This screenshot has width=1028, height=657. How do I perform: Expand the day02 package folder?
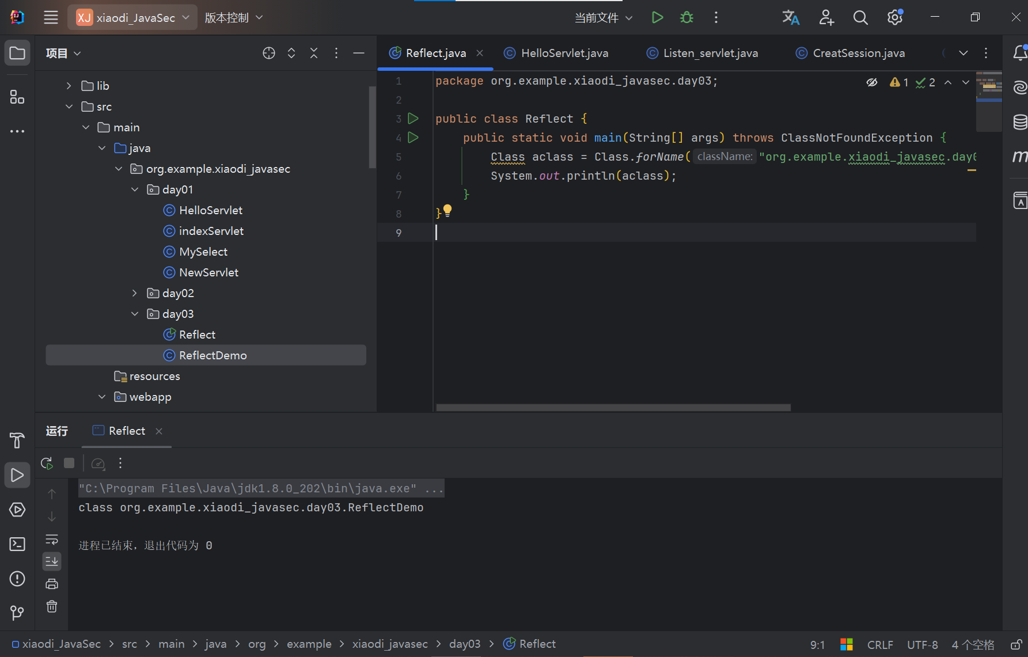click(x=135, y=293)
